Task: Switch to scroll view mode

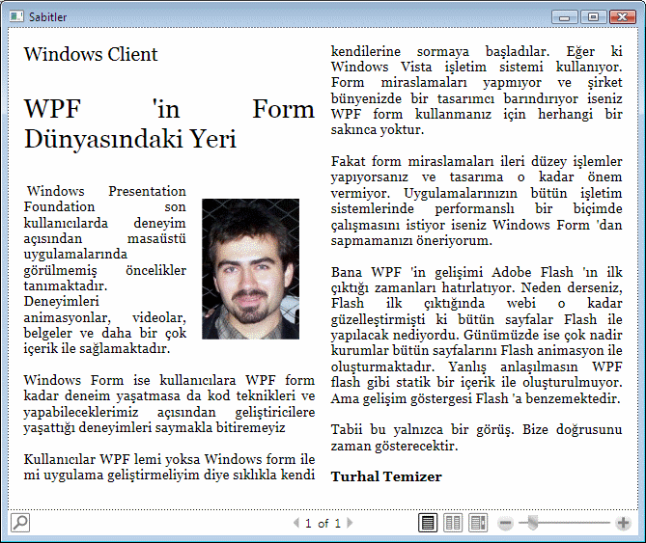Action: [x=478, y=523]
